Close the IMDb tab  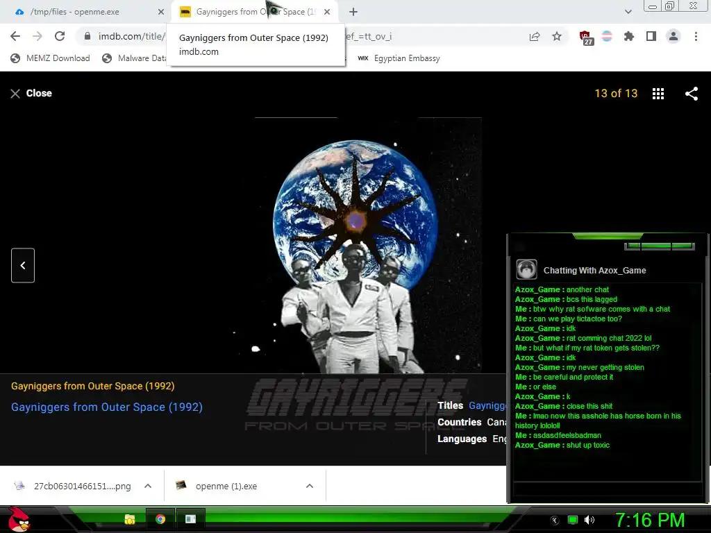[327, 12]
